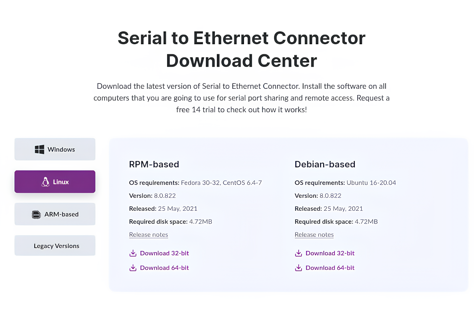Screen dimensions: 474x319
Task: Open Release notes under RPM-based
Action: pos(148,235)
